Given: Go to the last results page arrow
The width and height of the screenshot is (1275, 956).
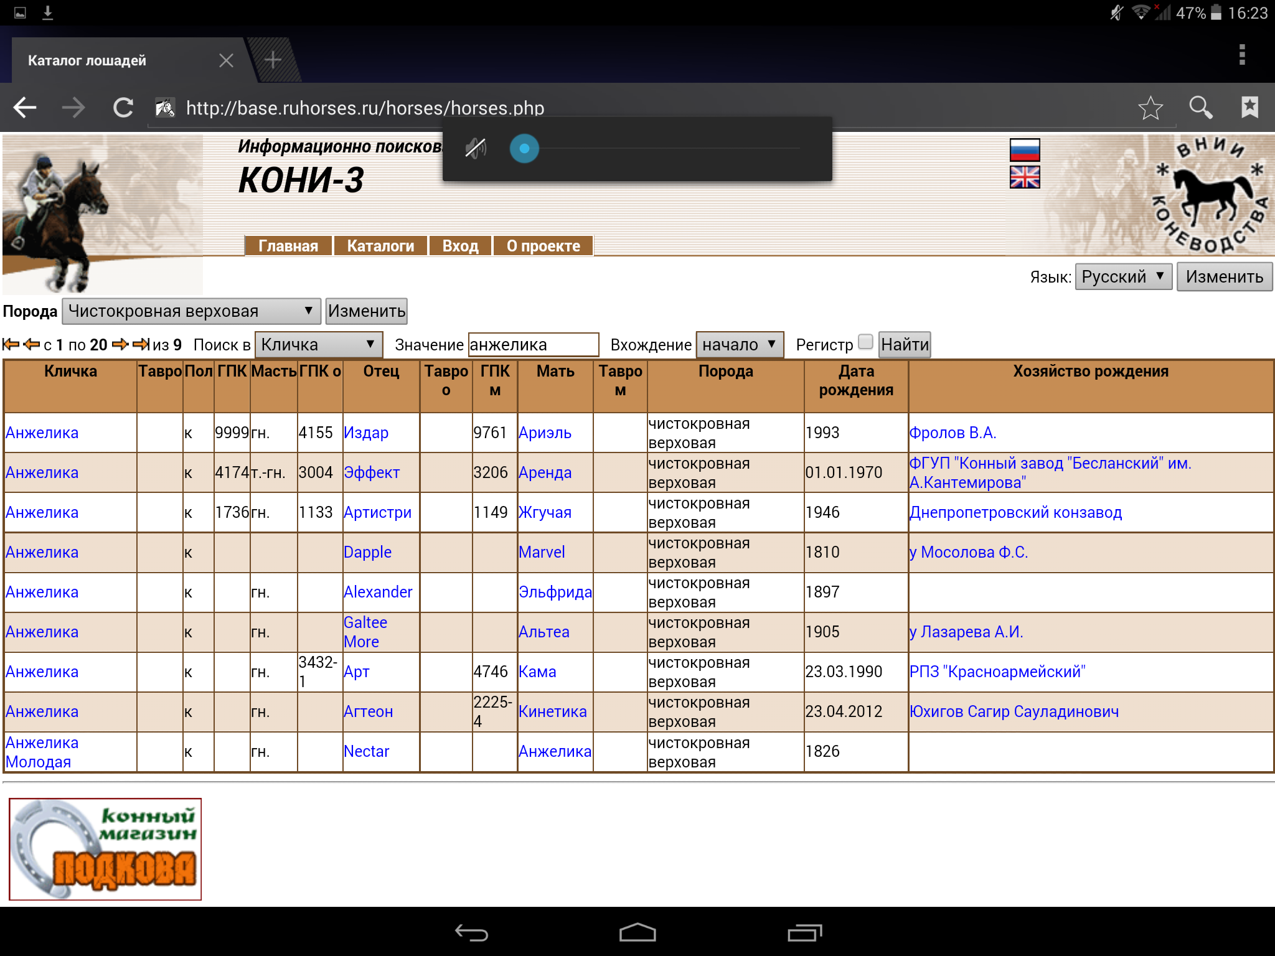Looking at the screenshot, I should [x=142, y=344].
